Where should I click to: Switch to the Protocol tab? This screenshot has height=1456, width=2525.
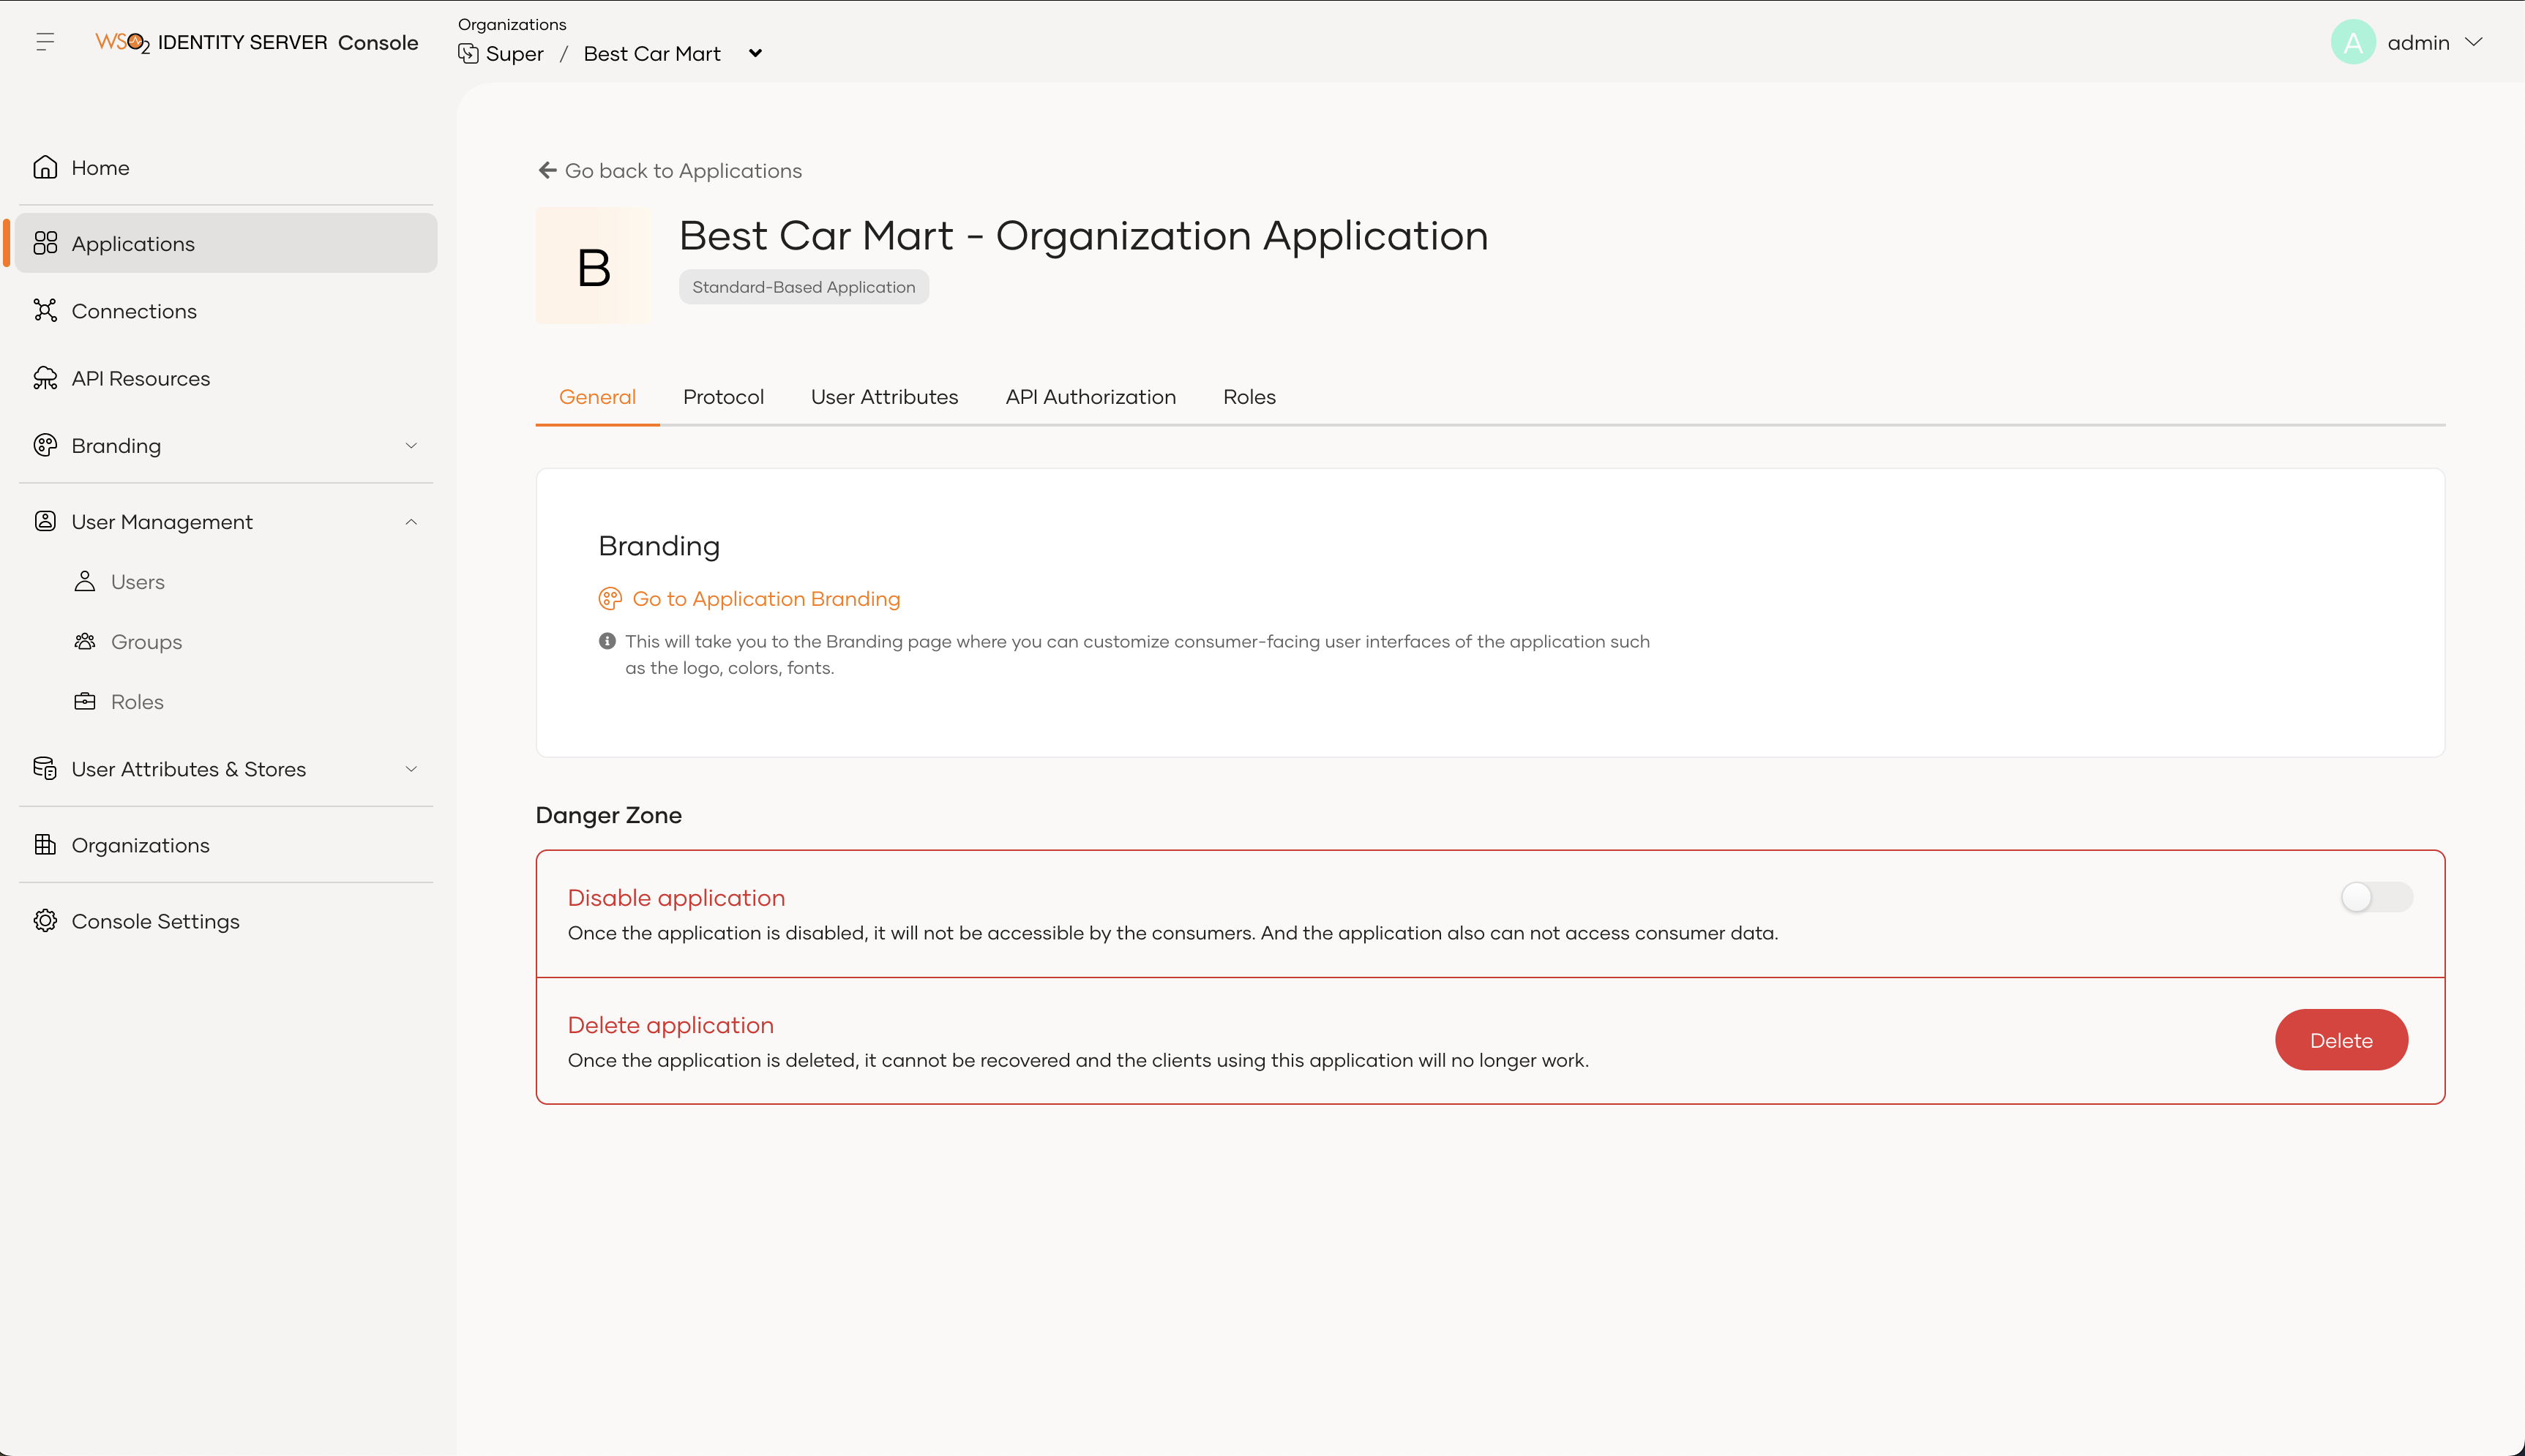(723, 397)
